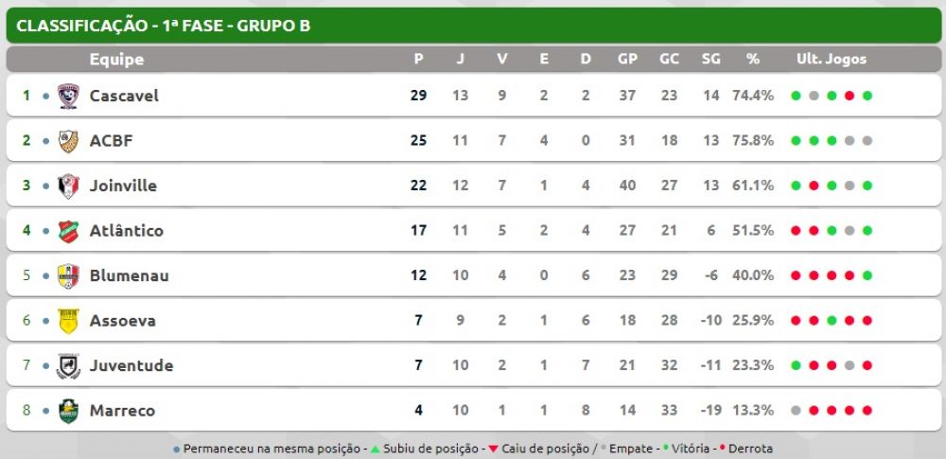Click the Joinville team crest

coord(68,186)
